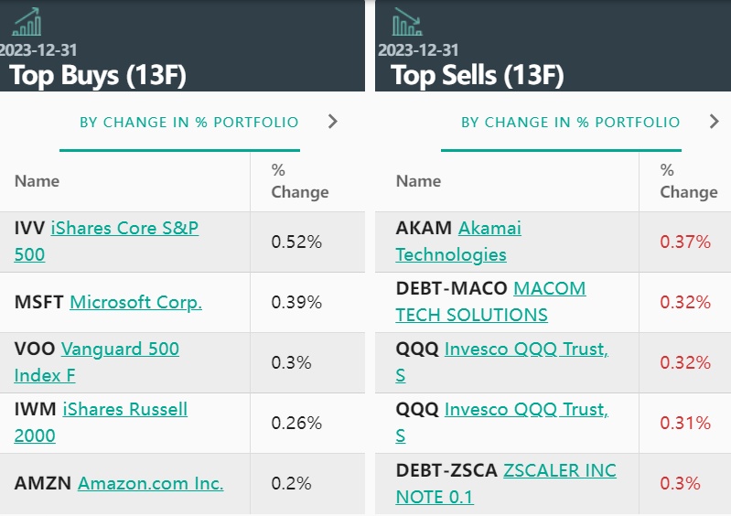Open the Vanguard 500 Index F link

click(x=120, y=349)
